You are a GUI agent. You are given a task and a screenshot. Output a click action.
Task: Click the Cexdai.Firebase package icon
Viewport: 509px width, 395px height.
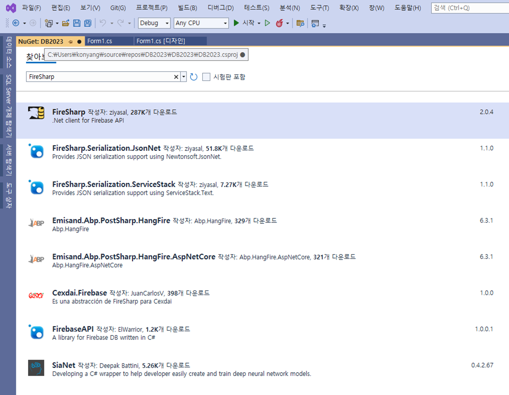point(36,295)
